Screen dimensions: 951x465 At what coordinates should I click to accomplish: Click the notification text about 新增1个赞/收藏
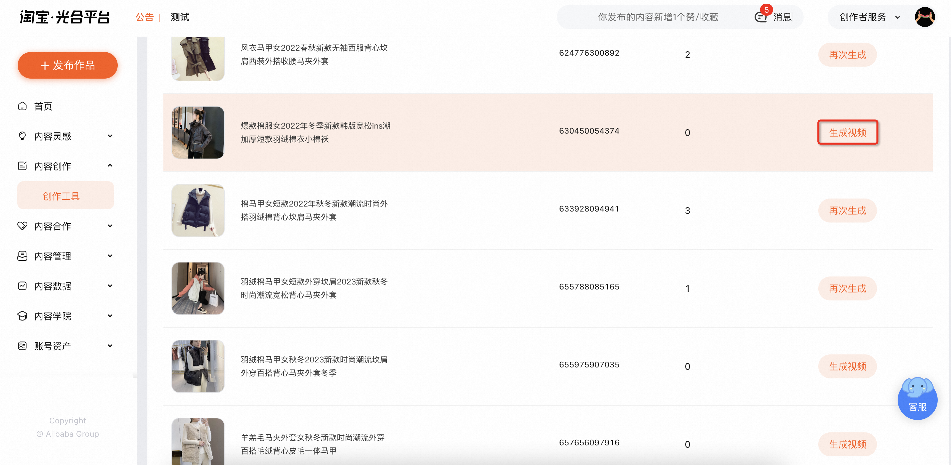click(658, 17)
